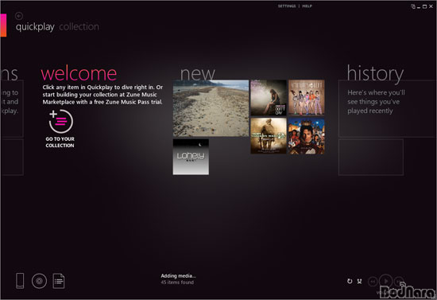Toggle the shuffle icon

tap(359, 282)
